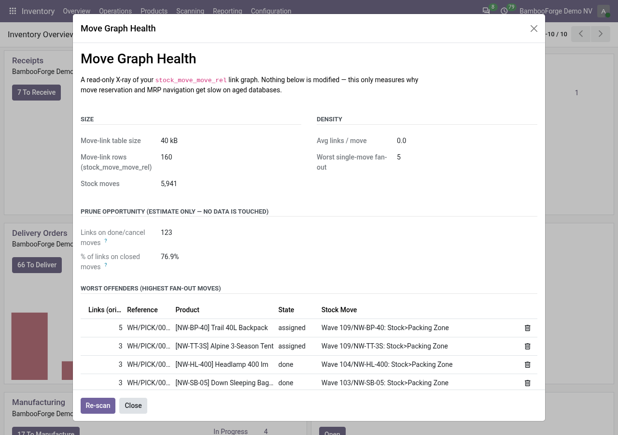618x435 pixels.
Task: Click the Manufacturing card title
Action: coord(39,402)
